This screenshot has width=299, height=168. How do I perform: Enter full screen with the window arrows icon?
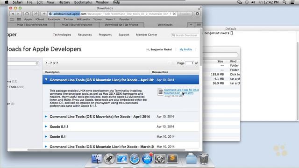coord(199,8)
